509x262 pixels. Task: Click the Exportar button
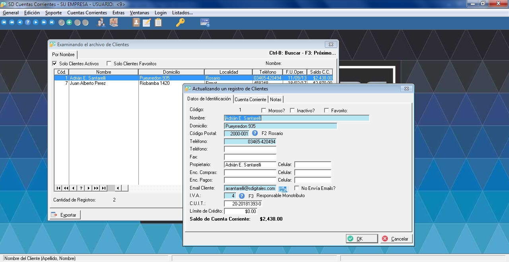(65, 215)
